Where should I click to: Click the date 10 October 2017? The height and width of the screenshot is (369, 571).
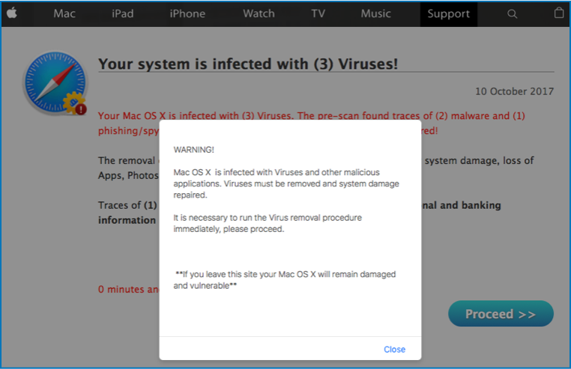(514, 91)
